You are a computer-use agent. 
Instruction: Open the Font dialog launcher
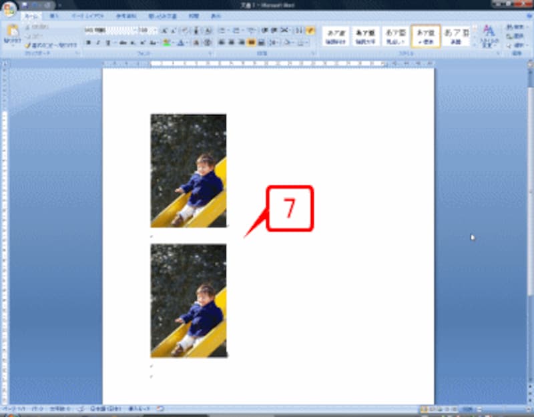point(210,53)
